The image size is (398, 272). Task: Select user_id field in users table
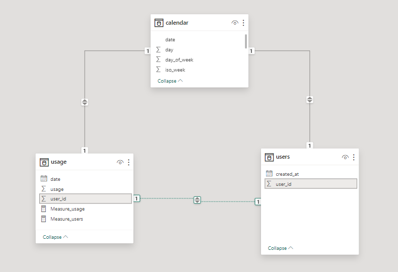tap(311, 184)
